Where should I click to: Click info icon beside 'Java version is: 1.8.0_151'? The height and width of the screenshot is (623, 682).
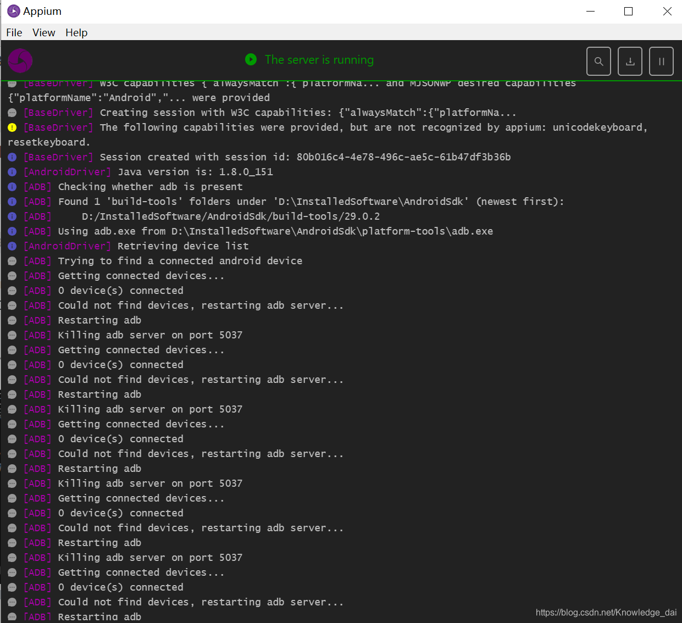[12, 172]
